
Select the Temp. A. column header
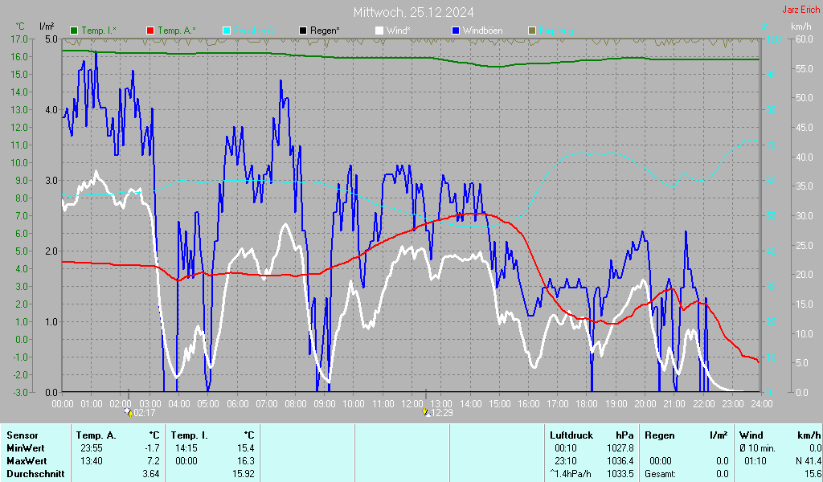[x=96, y=435]
